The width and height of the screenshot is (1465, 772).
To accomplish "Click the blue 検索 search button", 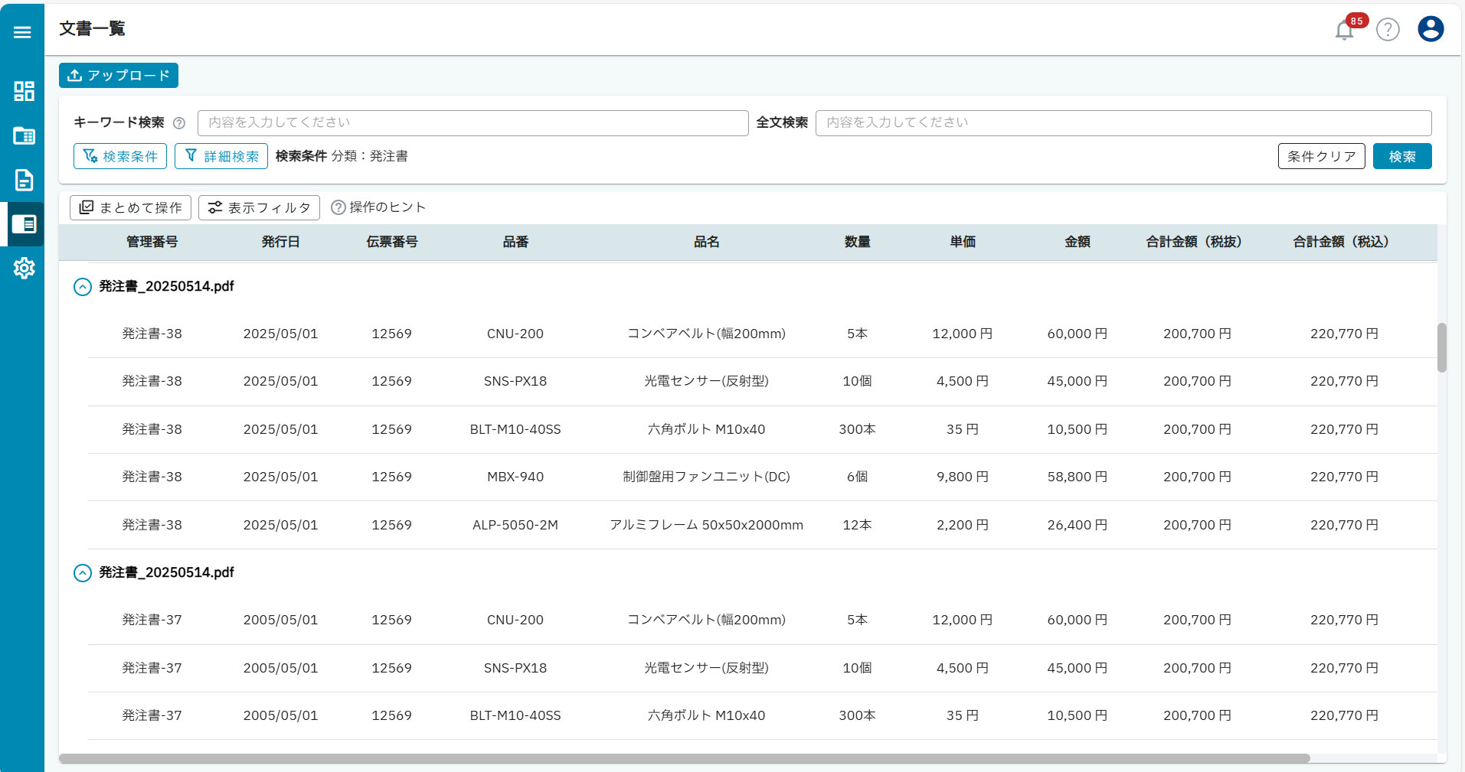I will 1401,156.
